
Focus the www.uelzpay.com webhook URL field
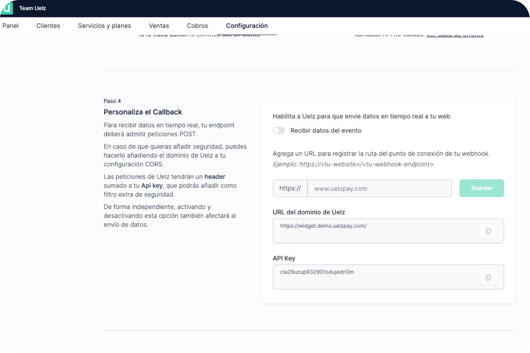pyautogui.click(x=379, y=188)
